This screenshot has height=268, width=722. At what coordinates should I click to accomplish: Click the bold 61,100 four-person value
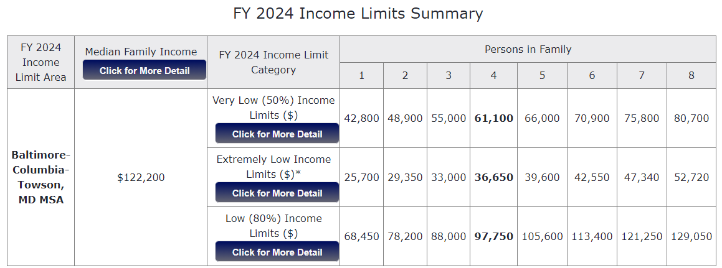493,118
